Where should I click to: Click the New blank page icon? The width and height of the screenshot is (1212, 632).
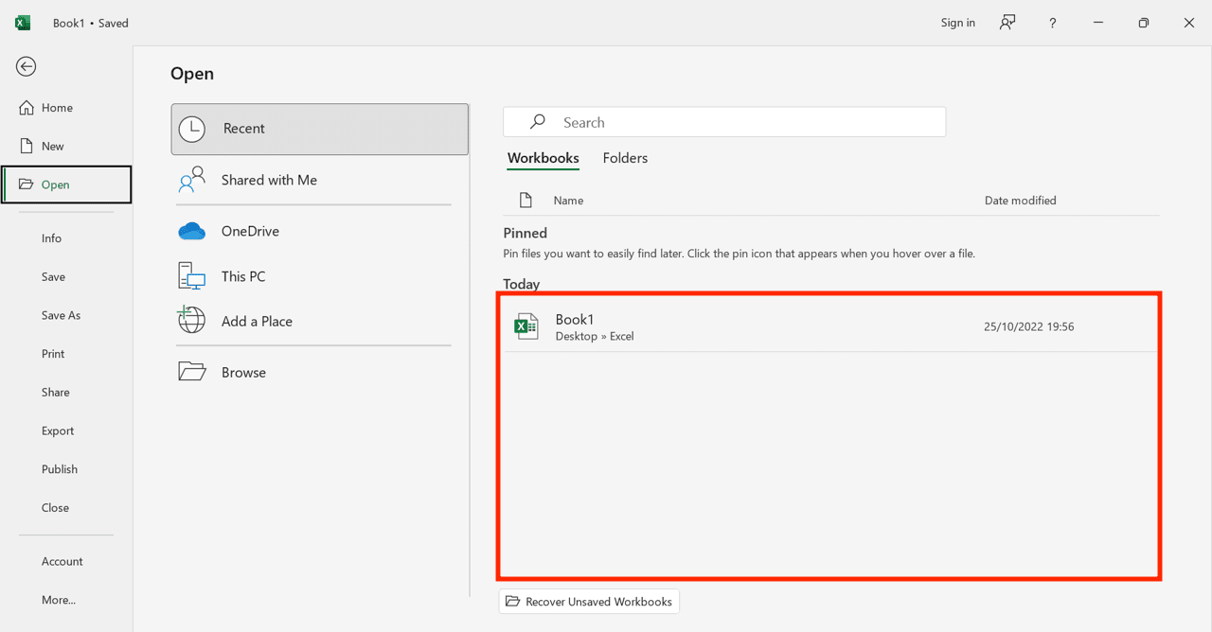(x=27, y=146)
